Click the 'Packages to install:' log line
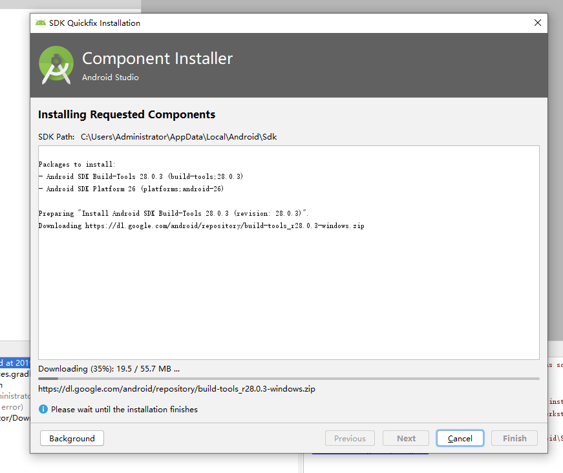This screenshot has width=563, height=473. [x=77, y=164]
